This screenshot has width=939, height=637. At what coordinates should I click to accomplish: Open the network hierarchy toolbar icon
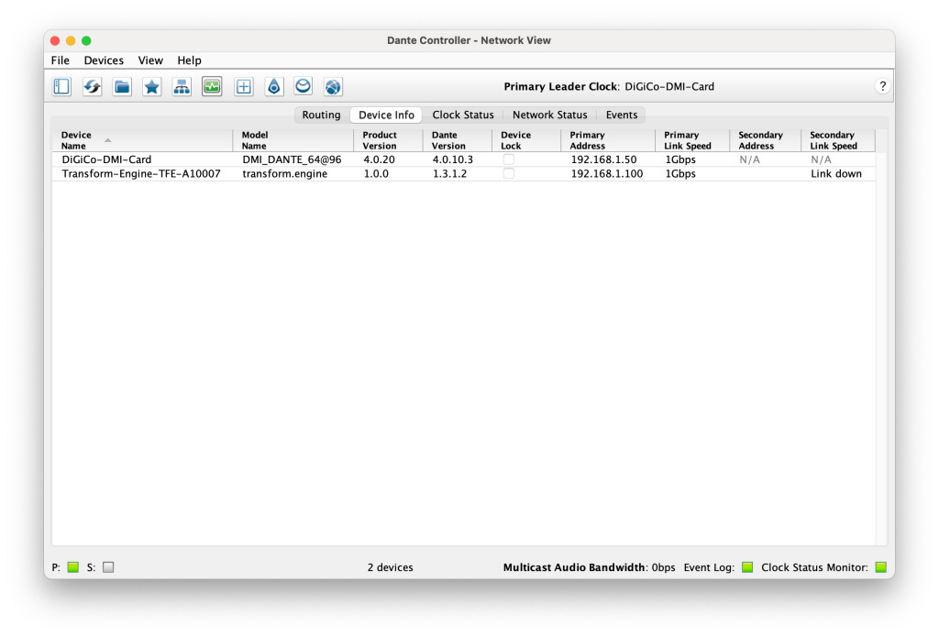point(182,87)
